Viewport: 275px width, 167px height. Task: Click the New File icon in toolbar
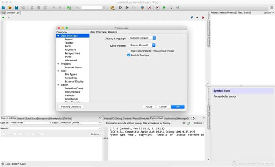point(3,7)
